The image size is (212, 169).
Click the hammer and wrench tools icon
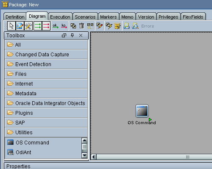pyautogui.click(x=28, y=26)
